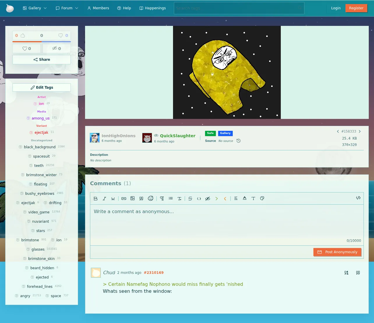Open help for the among_us tag
Image resolution: width=374 pixels, height=323 pixels.
[28, 118]
